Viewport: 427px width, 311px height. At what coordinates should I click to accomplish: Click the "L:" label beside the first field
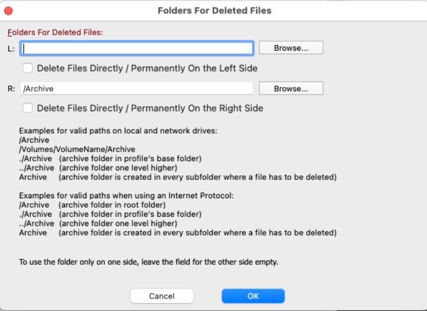pos(11,49)
